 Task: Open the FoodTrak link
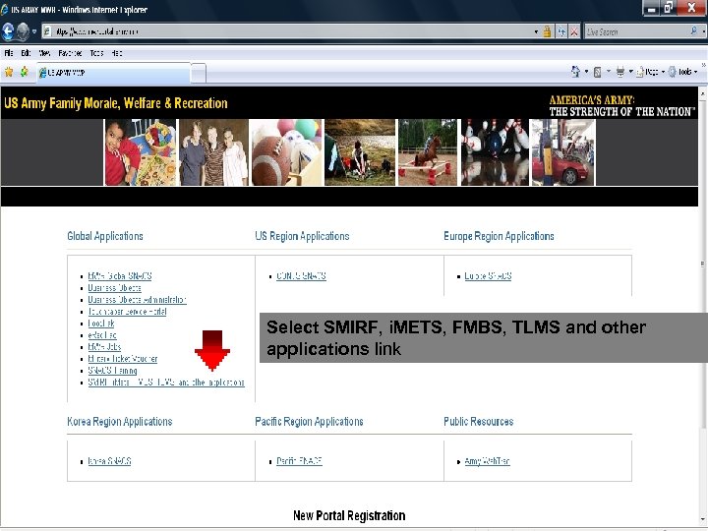coord(101,324)
